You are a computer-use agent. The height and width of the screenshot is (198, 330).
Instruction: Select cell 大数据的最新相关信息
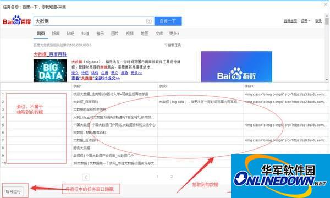click(x=115, y=109)
